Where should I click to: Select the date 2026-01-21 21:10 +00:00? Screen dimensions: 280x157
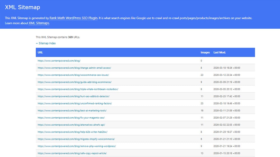coord(227,139)
